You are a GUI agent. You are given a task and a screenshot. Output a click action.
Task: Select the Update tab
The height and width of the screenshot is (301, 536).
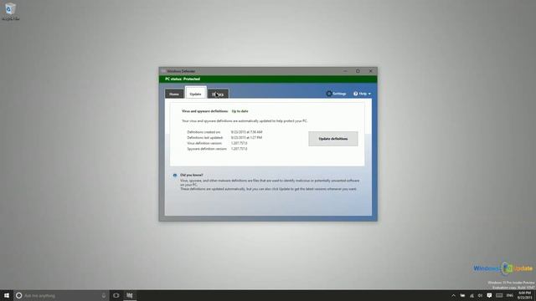click(x=195, y=93)
